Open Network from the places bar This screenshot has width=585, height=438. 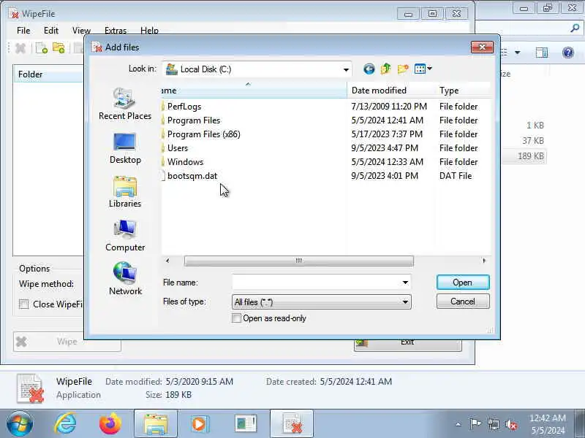click(x=125, y=280)
